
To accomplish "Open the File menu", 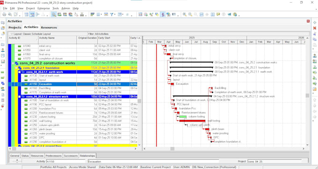I will (x=5, y=8).
